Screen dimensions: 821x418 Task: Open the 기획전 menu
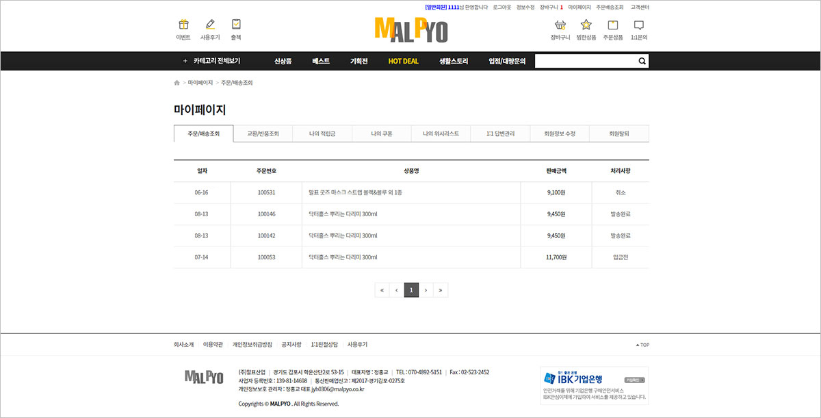click(359, 61)
